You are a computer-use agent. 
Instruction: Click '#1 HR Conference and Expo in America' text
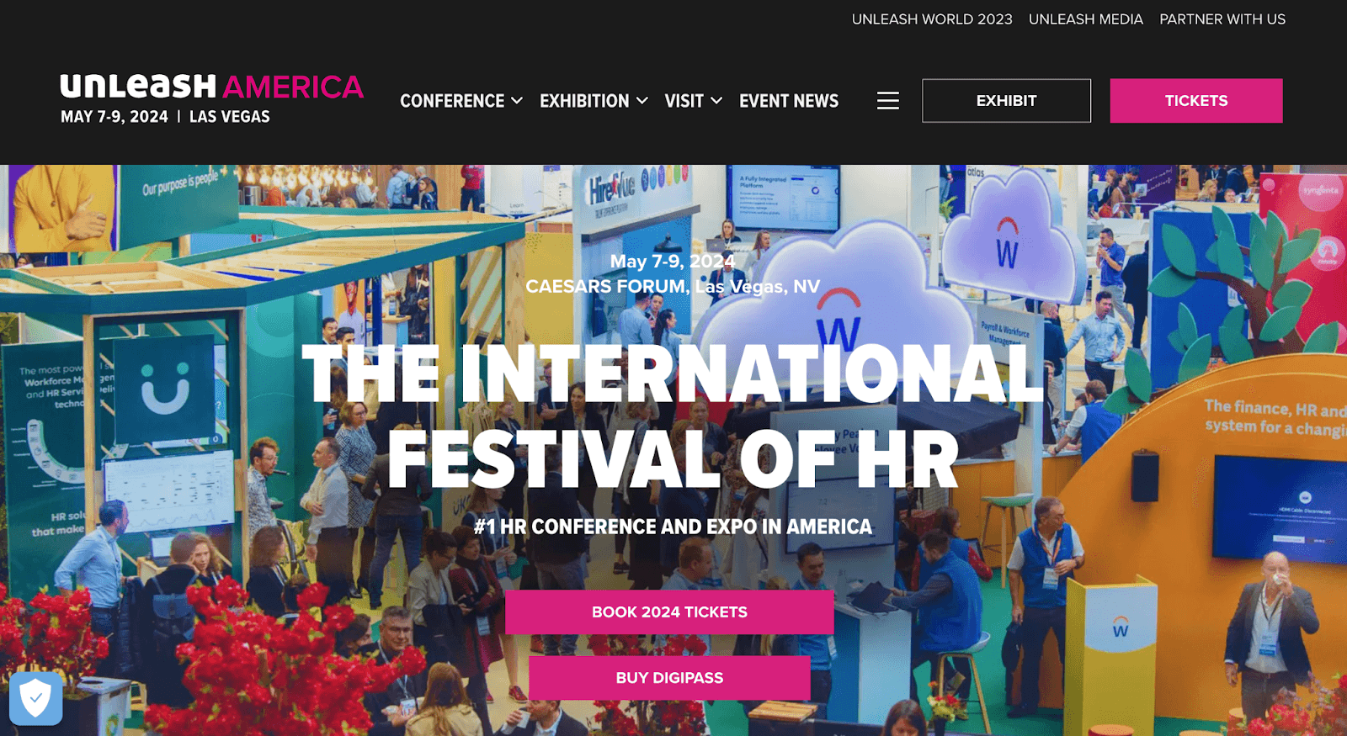click(x=673, y=527)
